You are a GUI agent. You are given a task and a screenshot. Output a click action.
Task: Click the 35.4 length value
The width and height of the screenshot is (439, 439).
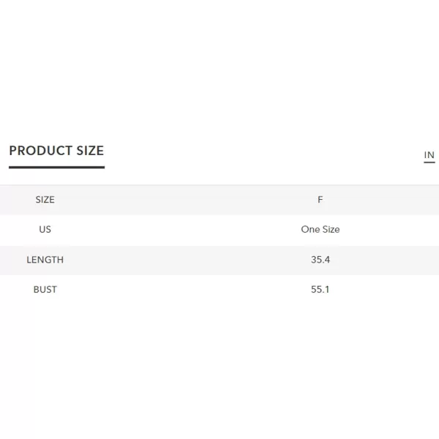[320, 260]
